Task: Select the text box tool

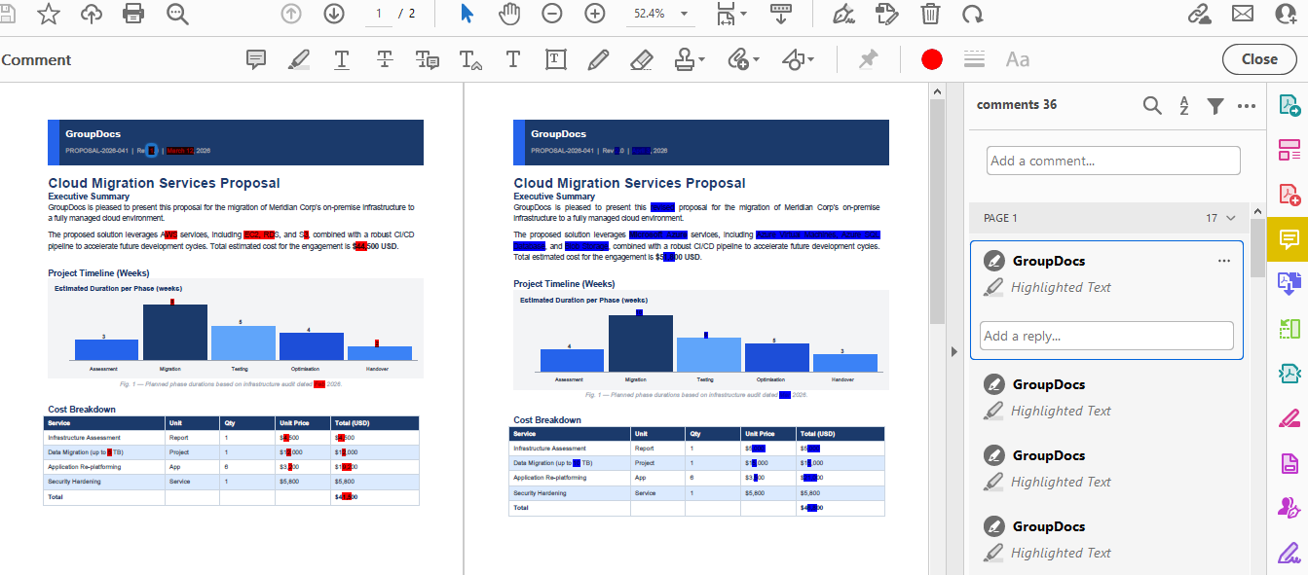Action: (x=555, y=59)
